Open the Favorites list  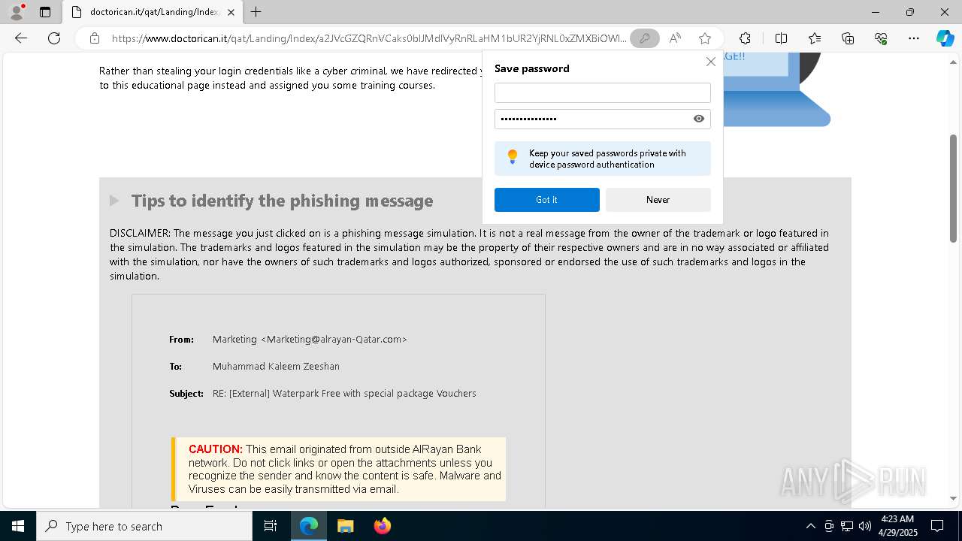point(815,38)
